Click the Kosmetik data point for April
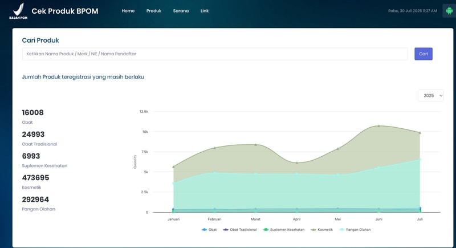 coord(296,163)
